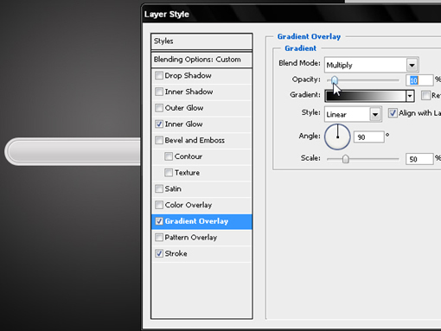
Task: Open Pattern Overlay settings label
Action: coord(191,237)
